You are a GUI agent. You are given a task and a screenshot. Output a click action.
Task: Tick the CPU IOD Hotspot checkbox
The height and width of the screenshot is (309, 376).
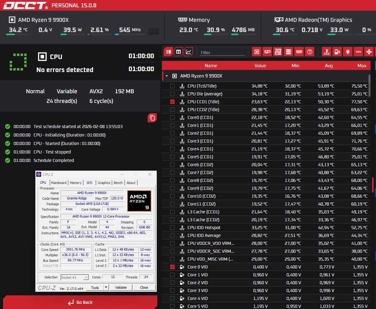(172, 228)
